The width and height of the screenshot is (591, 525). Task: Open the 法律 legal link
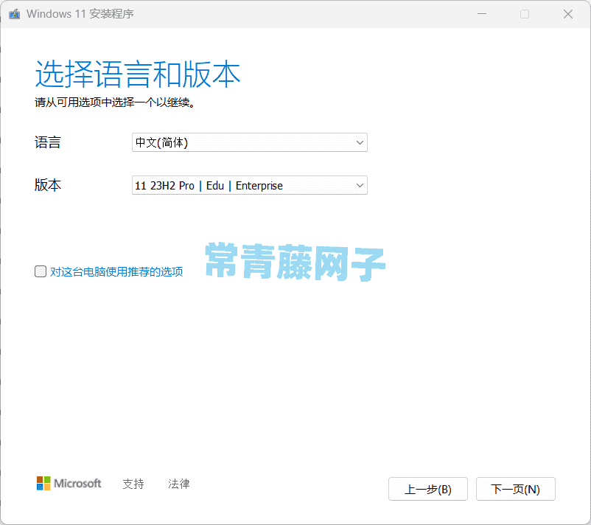point(179,484)
